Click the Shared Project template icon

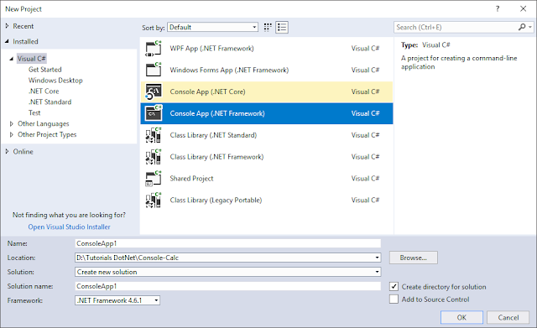[x=153, y=179]
